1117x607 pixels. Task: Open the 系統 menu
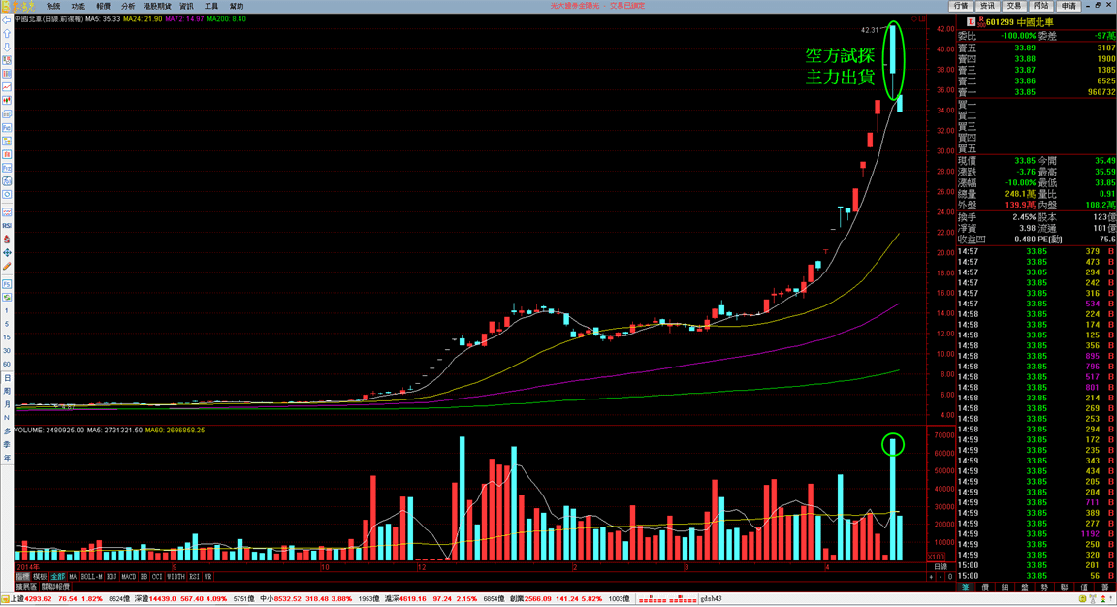(x=52, y=6)
